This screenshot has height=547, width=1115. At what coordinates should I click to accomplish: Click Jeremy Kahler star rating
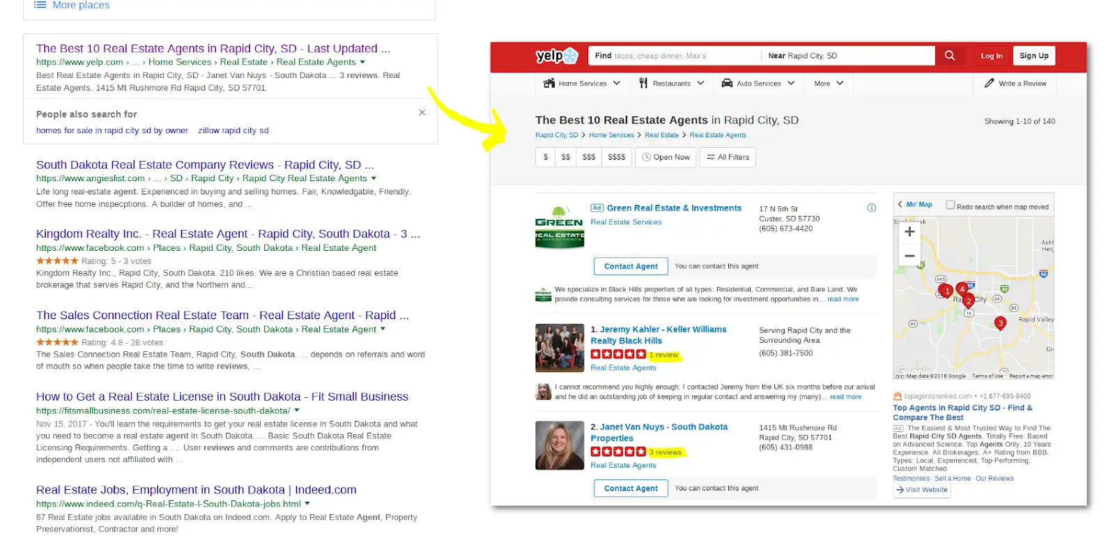click(x=618, y=354)
